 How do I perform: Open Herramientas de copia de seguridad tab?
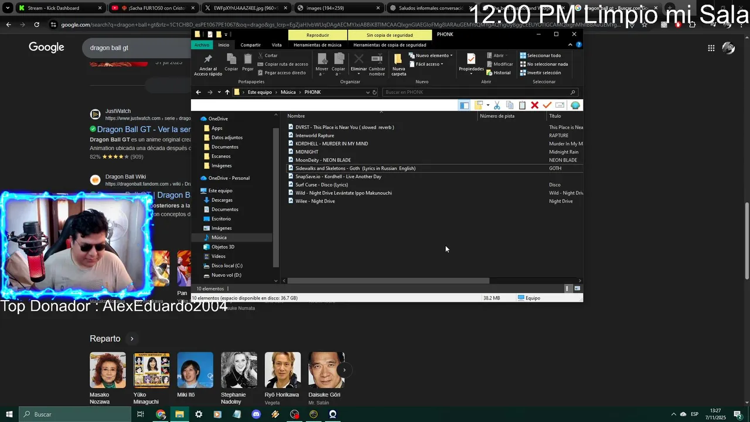click(x=390, y=45)
